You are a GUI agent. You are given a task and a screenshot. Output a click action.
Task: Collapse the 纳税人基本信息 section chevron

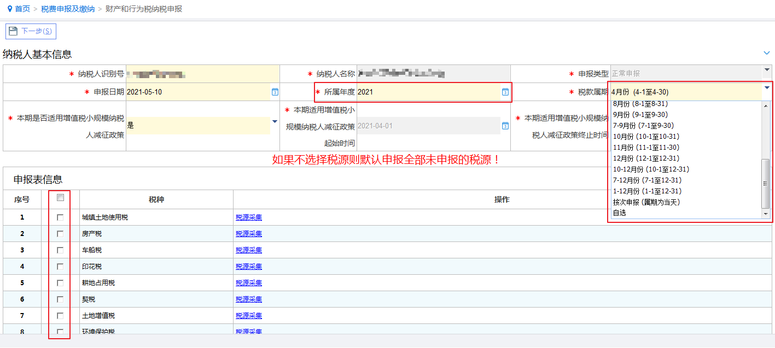coord(767,52)
